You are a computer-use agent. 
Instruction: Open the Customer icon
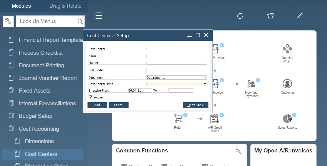tap(287, 84)
